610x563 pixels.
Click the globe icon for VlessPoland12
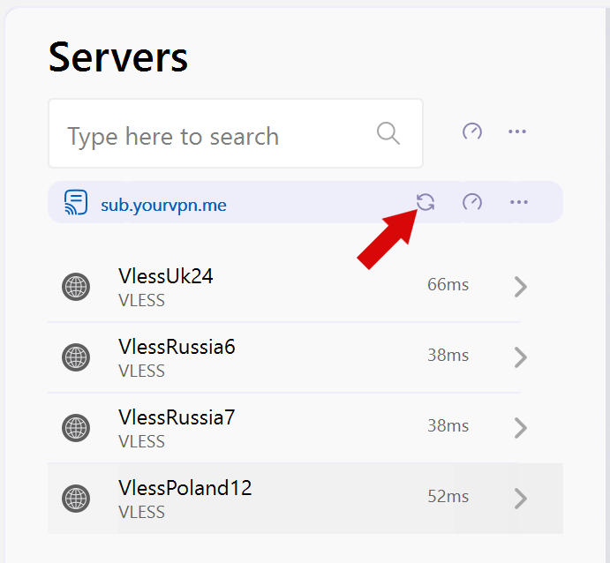(76, 499)
